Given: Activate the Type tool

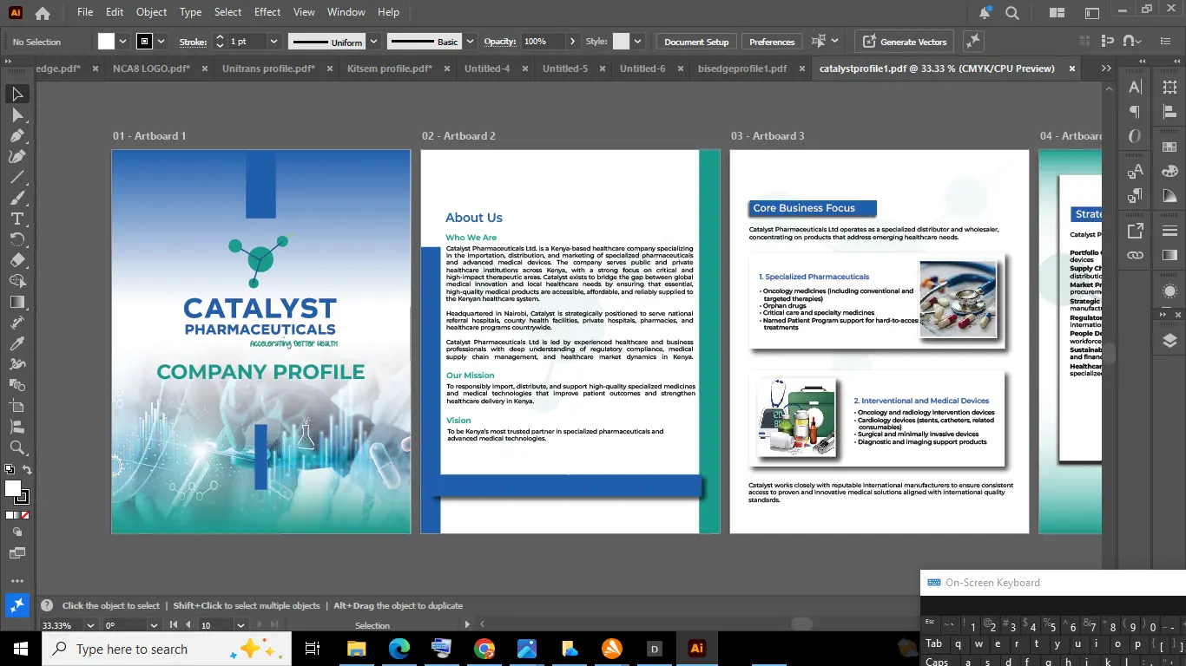Looking at the screenshot, I should 17,219.
